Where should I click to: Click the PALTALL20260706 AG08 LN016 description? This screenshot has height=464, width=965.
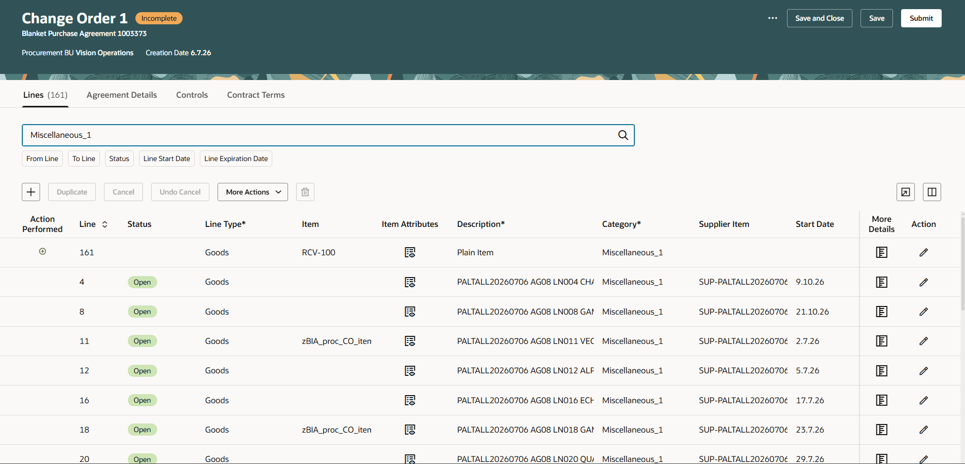coord(525,400)
